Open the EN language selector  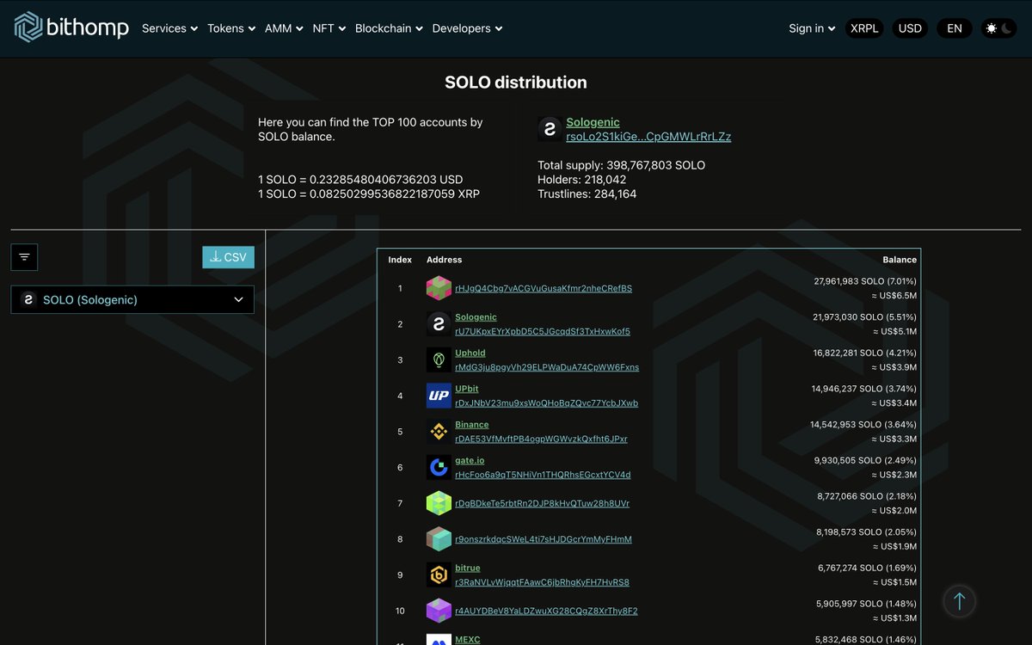(x=955, y=28)
